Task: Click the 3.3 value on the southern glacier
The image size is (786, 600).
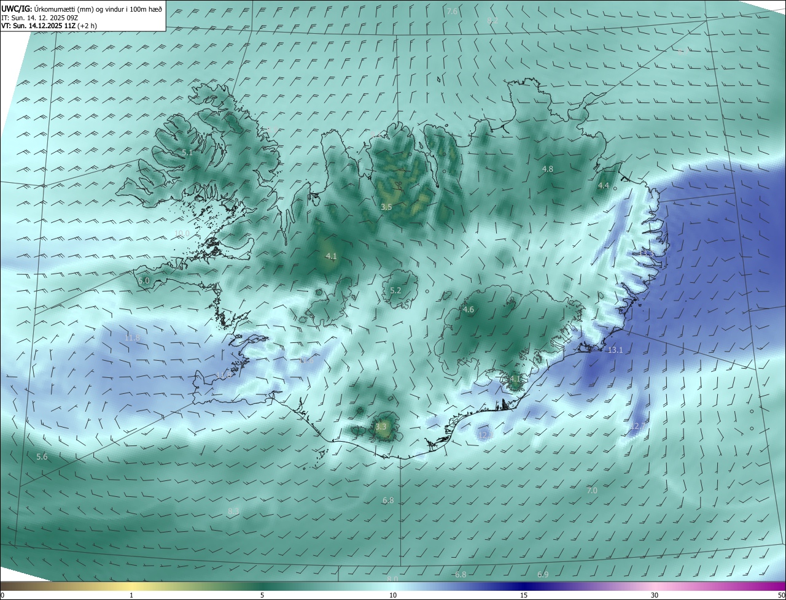Action: (381, 426)
